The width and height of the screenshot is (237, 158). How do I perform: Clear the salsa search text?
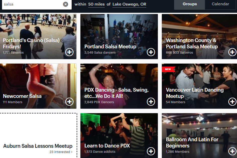tap(65, 4)
